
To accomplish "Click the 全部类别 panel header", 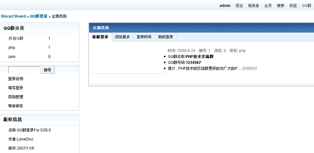I will [201, 28].
